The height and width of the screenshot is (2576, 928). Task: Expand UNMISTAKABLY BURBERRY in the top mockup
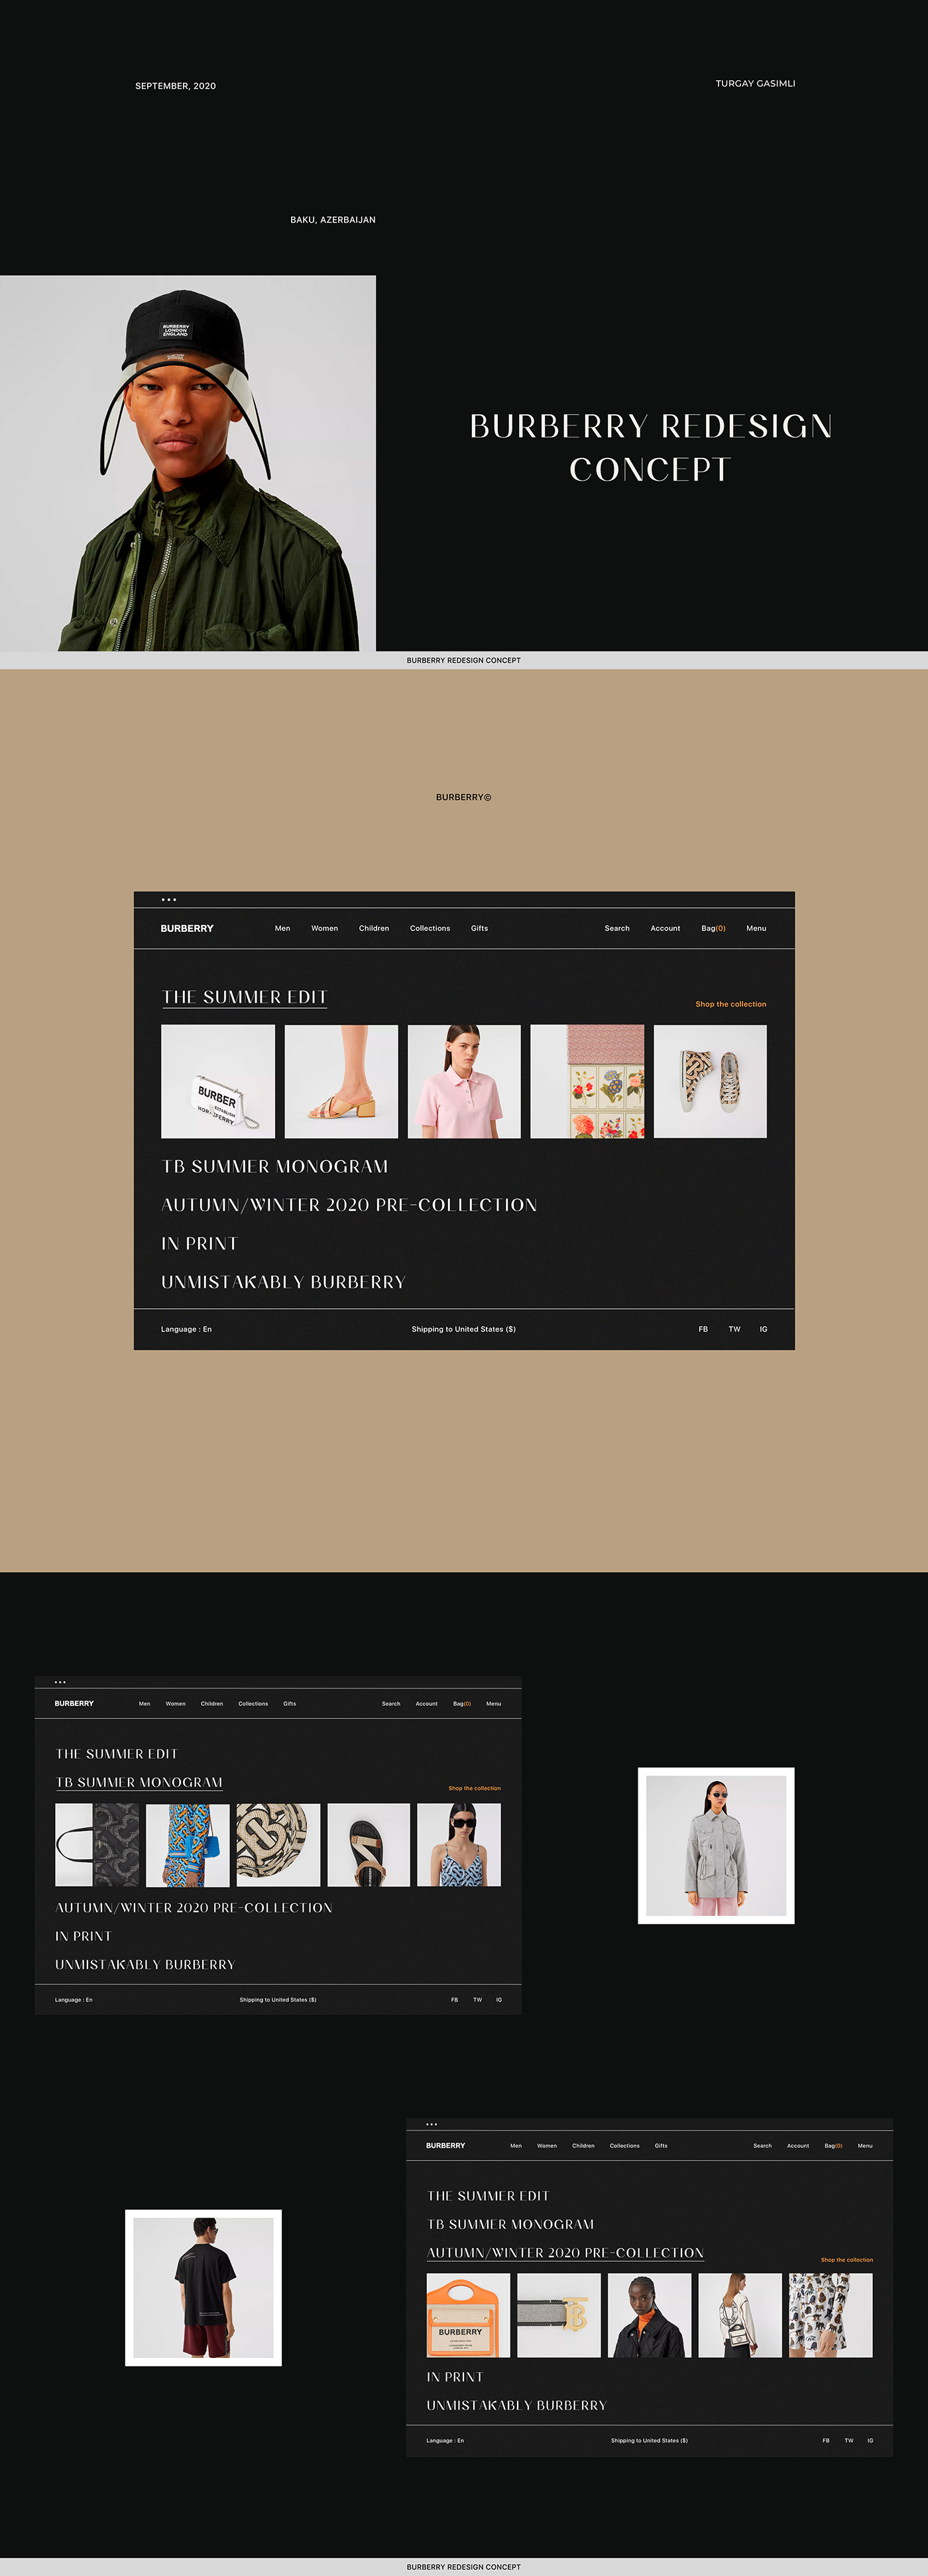tap(283, 1282)
